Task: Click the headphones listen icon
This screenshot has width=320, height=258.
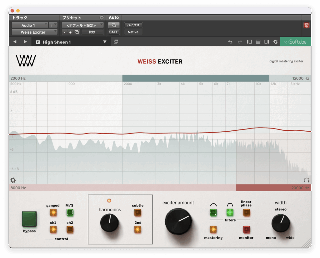Action: (306, 180)
